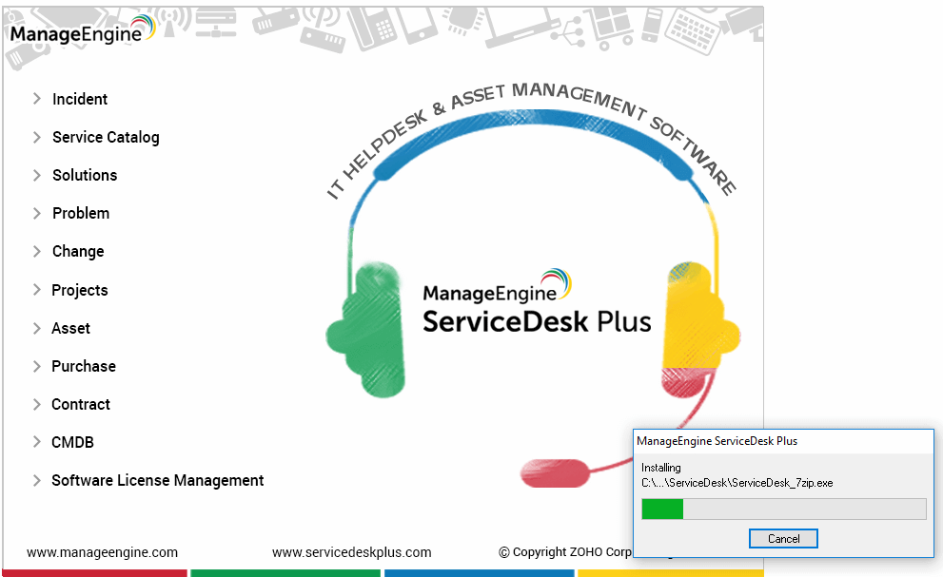
Task: Select the Asset label
Action: [x=71, y=328]
